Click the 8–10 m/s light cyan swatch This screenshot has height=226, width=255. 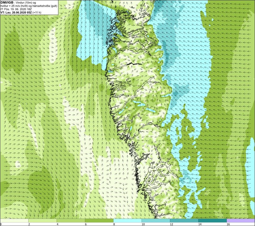tap(127, 220)
